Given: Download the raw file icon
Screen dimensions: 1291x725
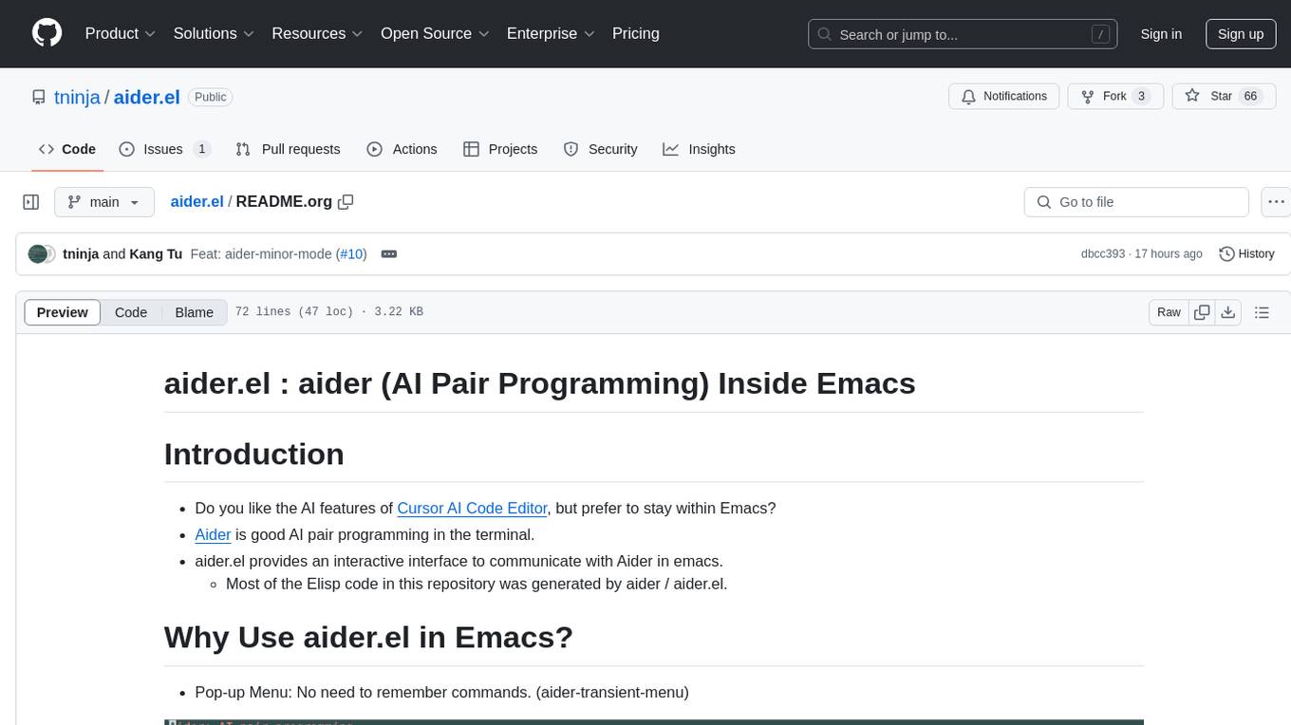Looking at the screenshot, I should pos(1227,312).
